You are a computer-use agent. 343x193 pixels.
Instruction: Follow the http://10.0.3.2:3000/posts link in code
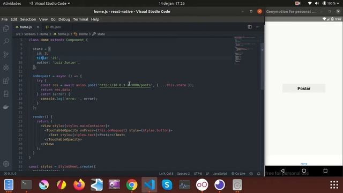pyautogui.click(x=125, y=85)
